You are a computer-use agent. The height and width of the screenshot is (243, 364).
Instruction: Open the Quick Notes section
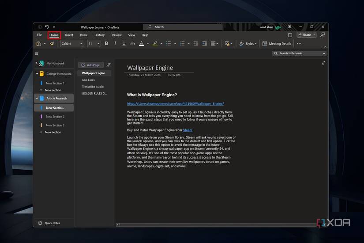(49, 223)
